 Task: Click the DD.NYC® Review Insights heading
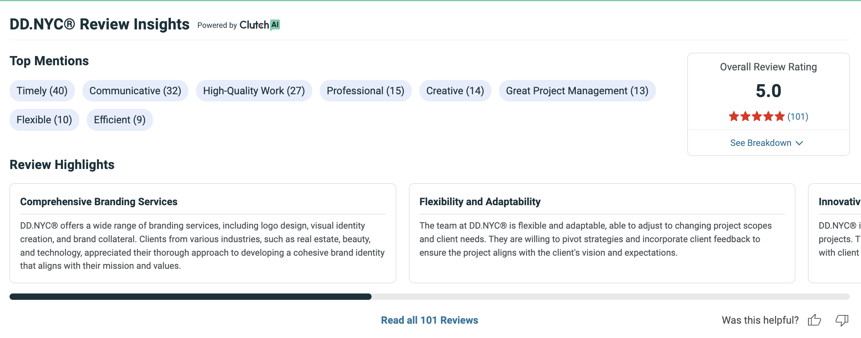pyautogui.click(x=100, y=24)
